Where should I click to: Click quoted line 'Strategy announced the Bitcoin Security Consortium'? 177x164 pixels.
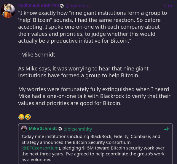(76, 142)
